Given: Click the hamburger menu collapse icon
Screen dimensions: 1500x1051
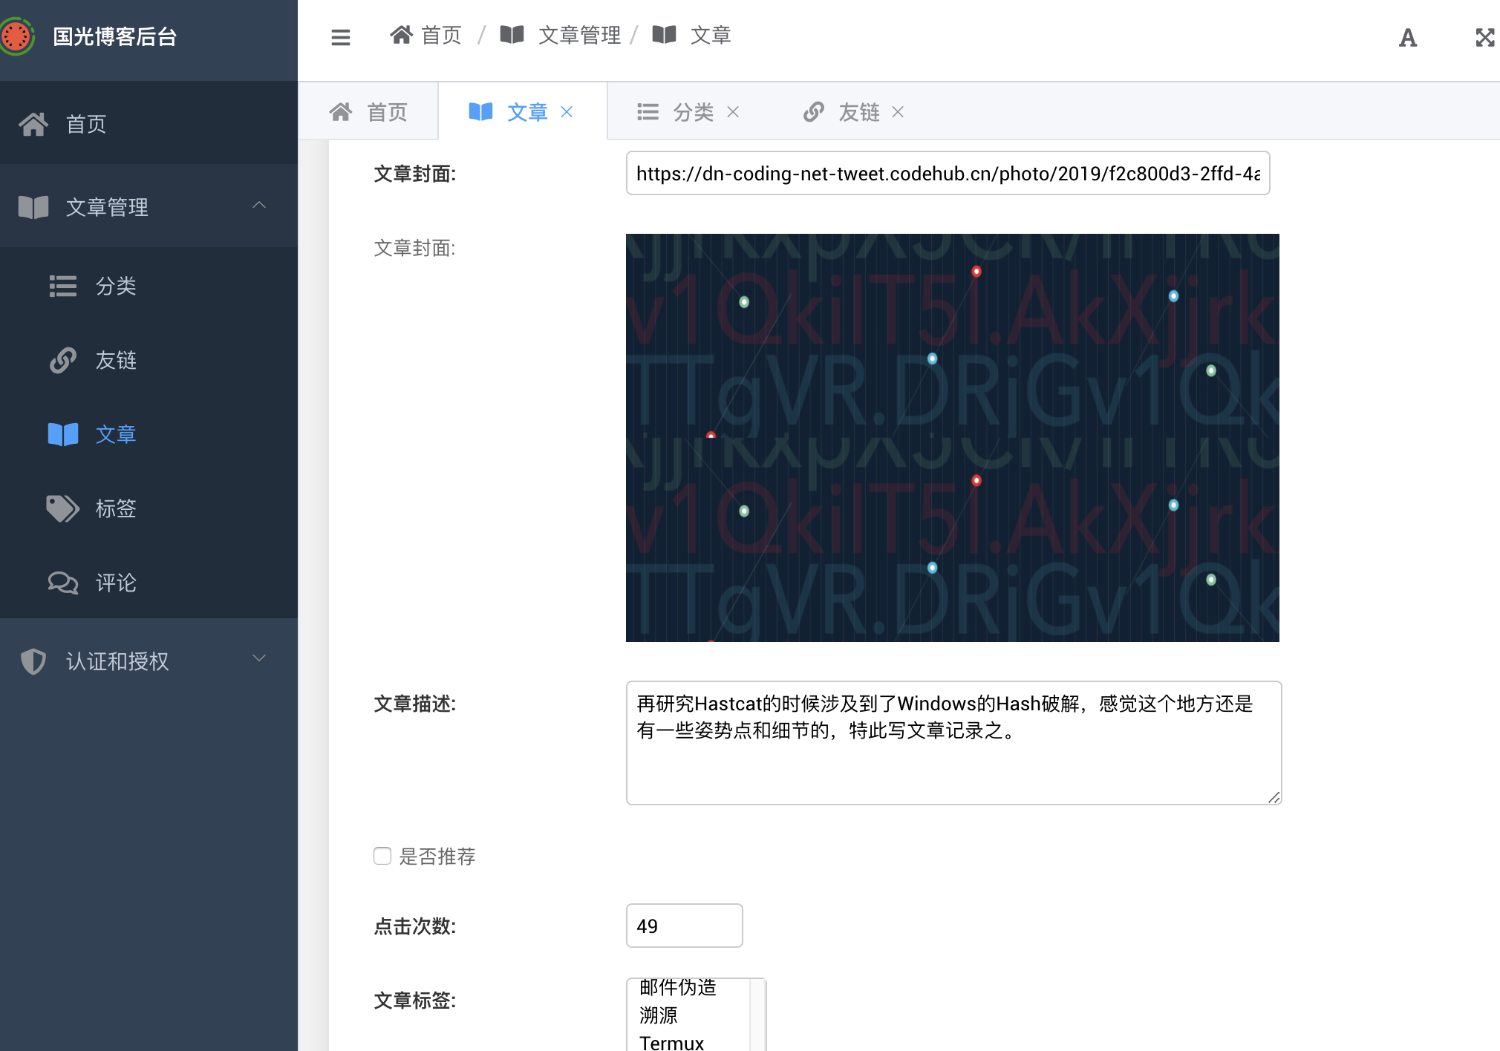Looking at the screenshot, I should 341,37.
